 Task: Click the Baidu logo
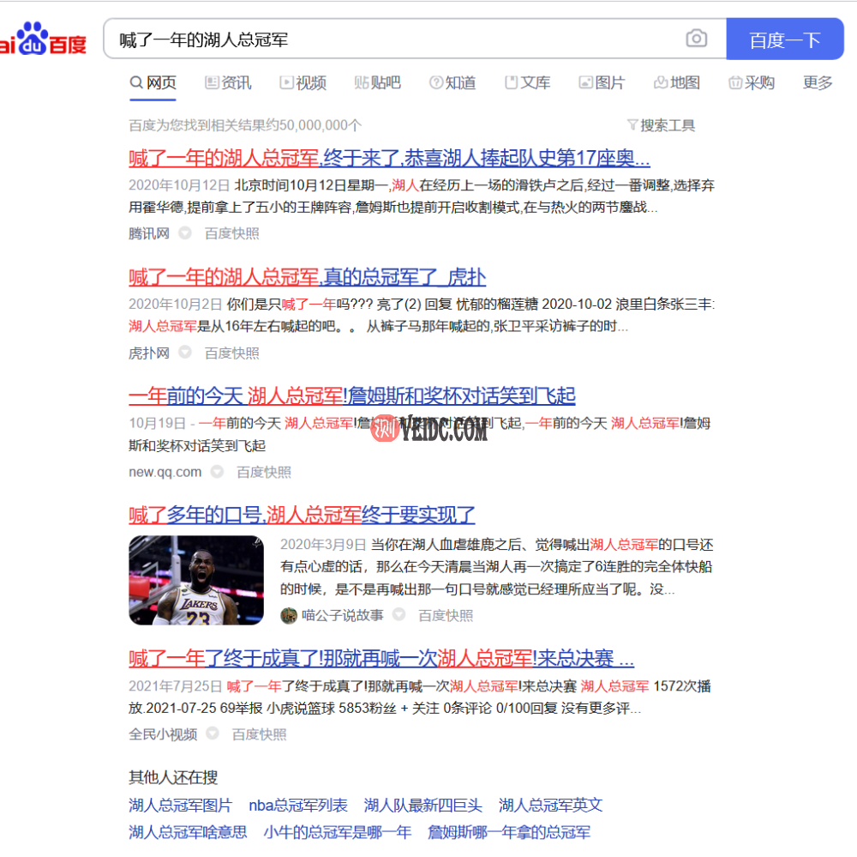coord(43,38)
